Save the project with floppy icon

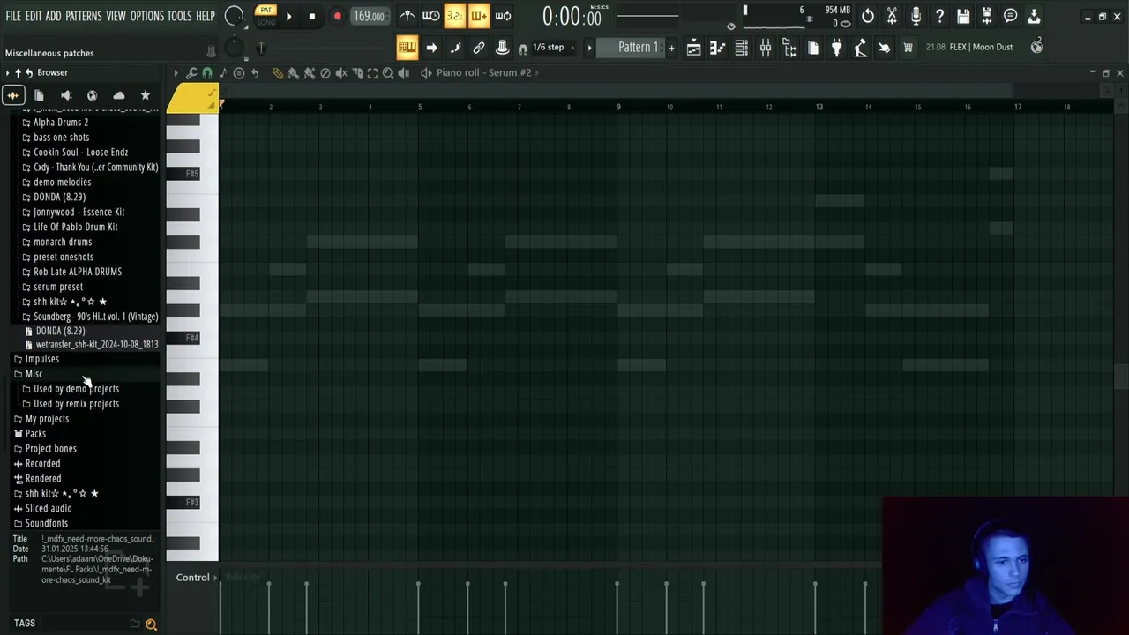tap(963, 16)
